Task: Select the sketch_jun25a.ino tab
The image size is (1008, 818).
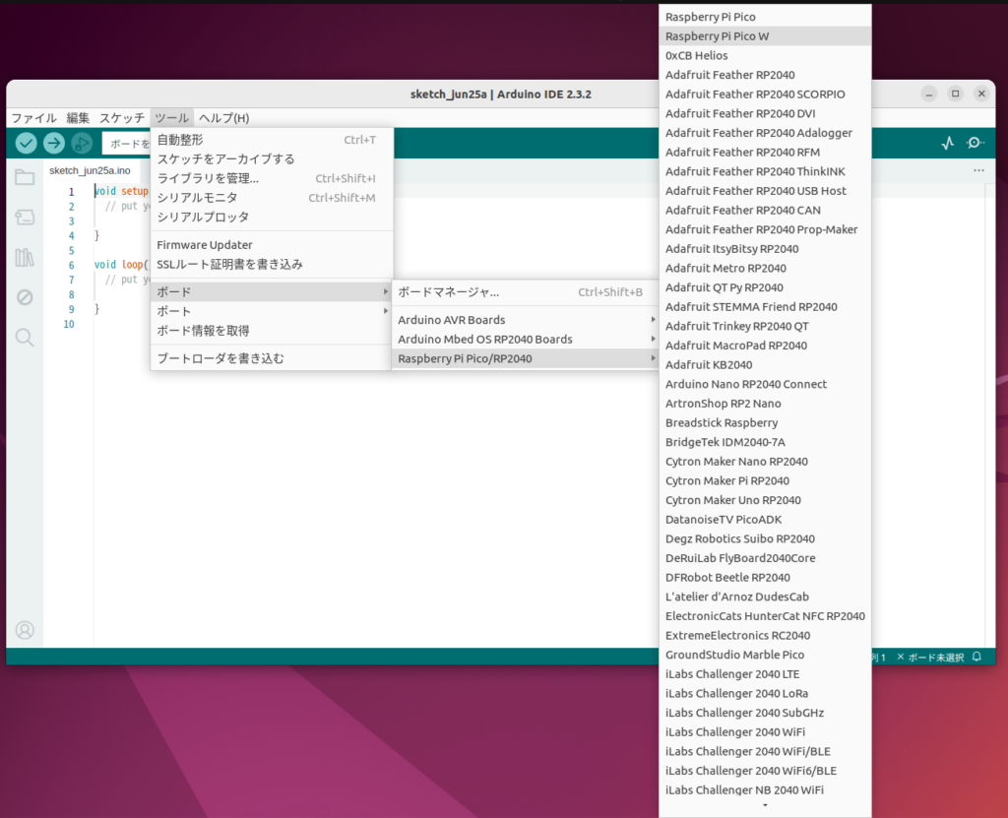Action: 90,170
